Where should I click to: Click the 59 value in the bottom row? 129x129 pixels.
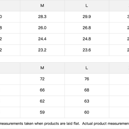coord(42,112)
